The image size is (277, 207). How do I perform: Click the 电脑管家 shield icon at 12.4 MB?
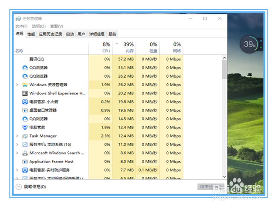coord(25,128)
